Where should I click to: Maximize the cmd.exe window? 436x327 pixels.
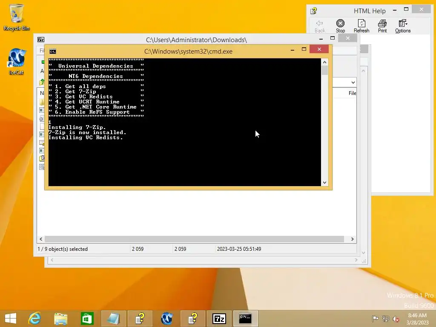(304, 49)
